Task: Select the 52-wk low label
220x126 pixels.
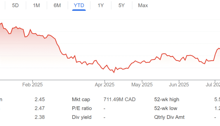Action: point(166,108)
